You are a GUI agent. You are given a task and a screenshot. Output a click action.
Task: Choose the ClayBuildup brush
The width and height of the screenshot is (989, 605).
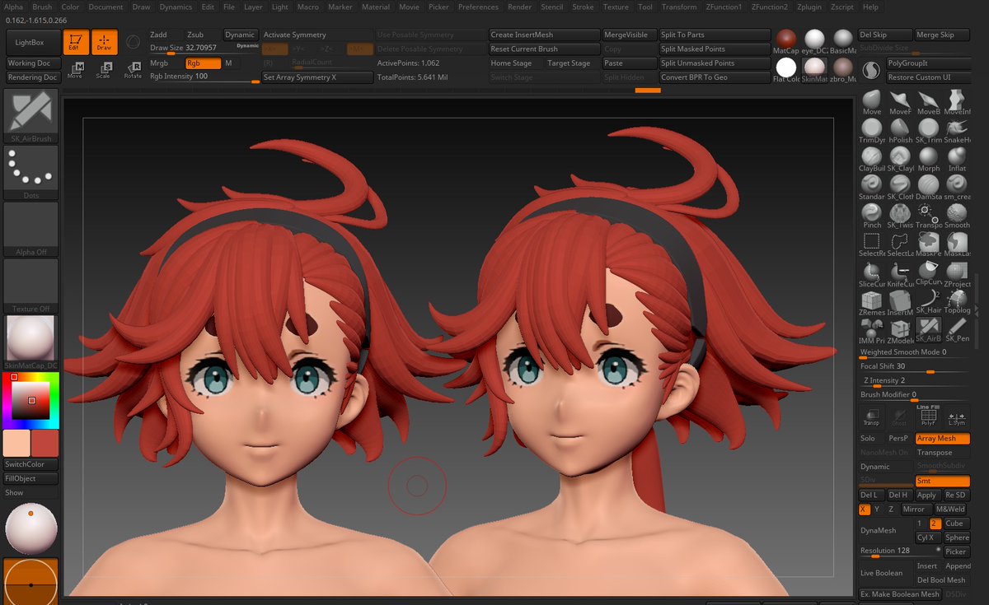click(871, 159)
